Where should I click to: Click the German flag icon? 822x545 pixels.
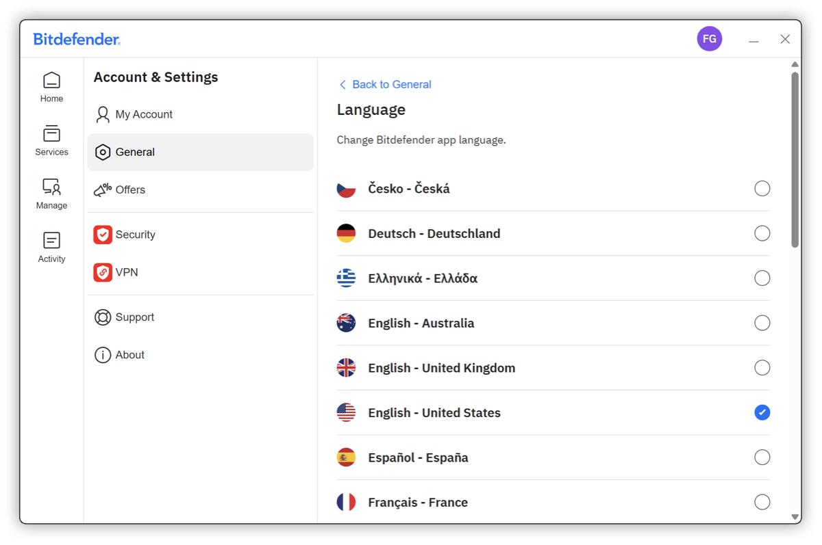[346, 233]
